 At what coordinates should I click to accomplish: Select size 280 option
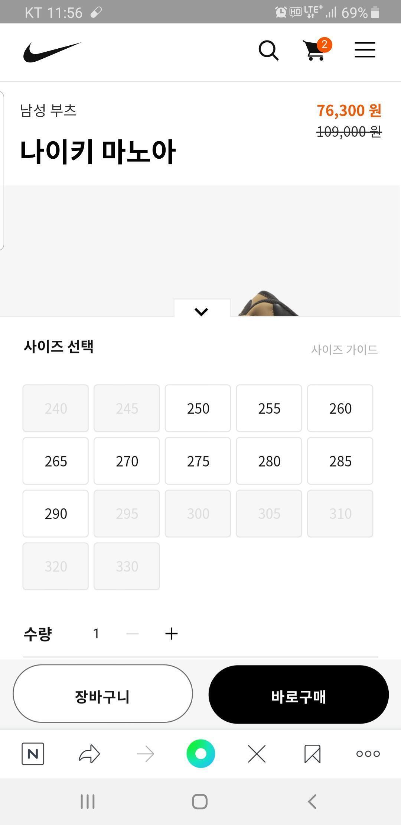(269, 461)
